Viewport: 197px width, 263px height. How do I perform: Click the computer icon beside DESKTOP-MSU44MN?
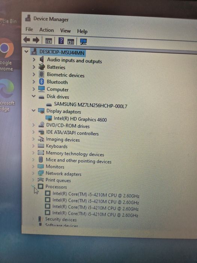click(34, 51)
